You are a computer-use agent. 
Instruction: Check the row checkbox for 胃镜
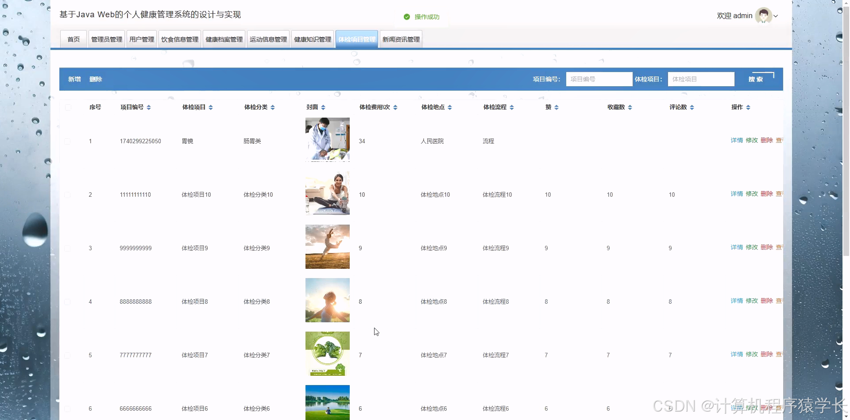(68, 141)
